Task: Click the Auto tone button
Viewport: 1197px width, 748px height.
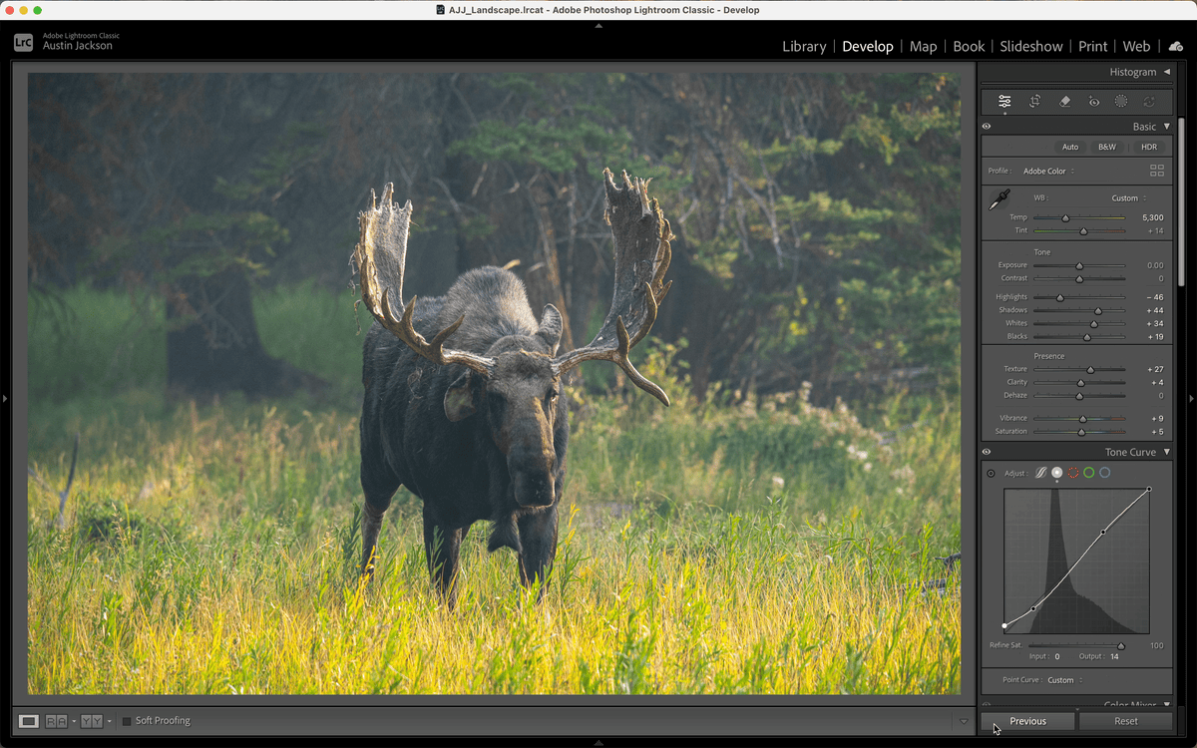Action: point(1069,147)
